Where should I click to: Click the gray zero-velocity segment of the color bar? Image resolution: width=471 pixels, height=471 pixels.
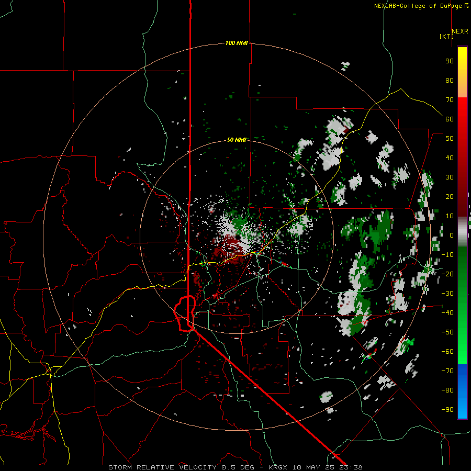pyautogui.click(x=462, y=232)
